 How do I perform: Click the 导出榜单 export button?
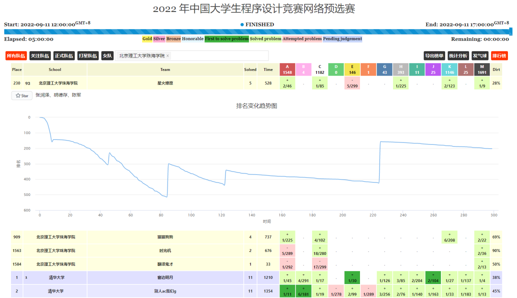pos(434,56)
